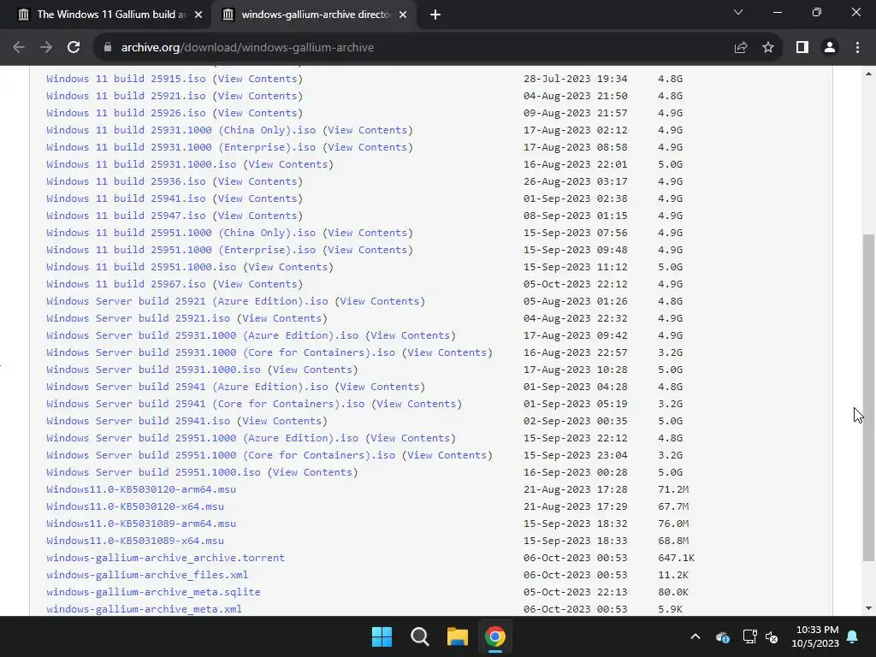Download Windows 11 build 25947.iso
Viewport: 876px width, 657px height.
click(126, 216)
